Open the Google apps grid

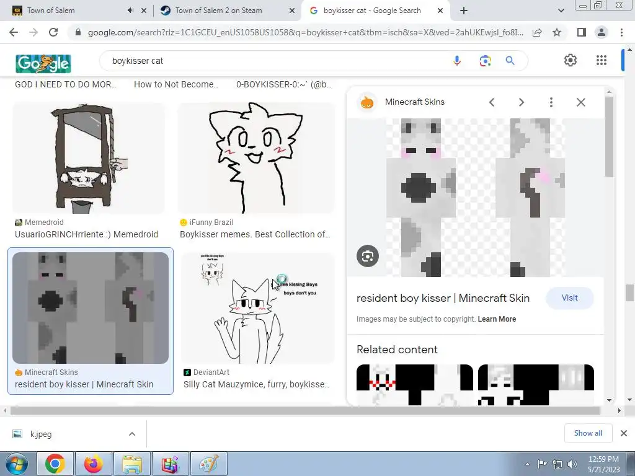pos(602,60)
